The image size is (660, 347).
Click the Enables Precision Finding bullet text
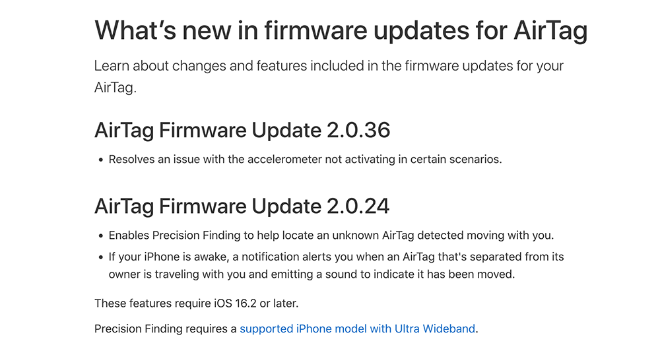pos(331,236)
